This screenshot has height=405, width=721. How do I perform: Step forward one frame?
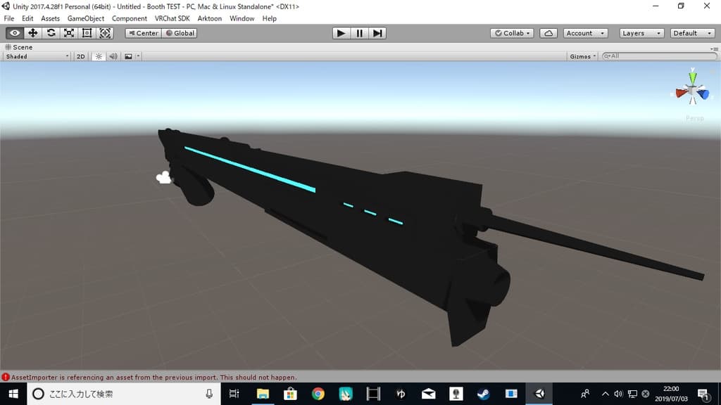coord(377,33)
